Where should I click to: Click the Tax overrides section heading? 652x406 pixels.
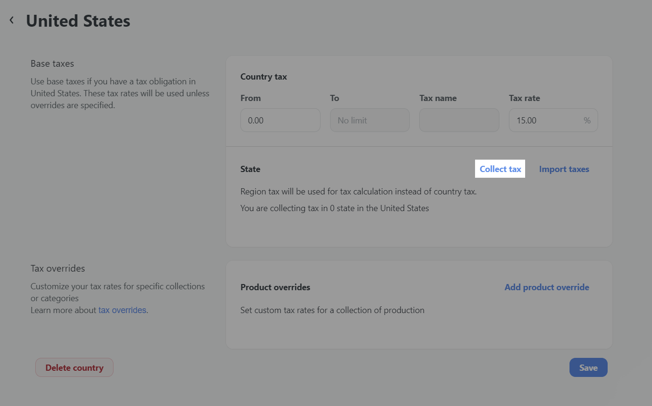[58, 268]
